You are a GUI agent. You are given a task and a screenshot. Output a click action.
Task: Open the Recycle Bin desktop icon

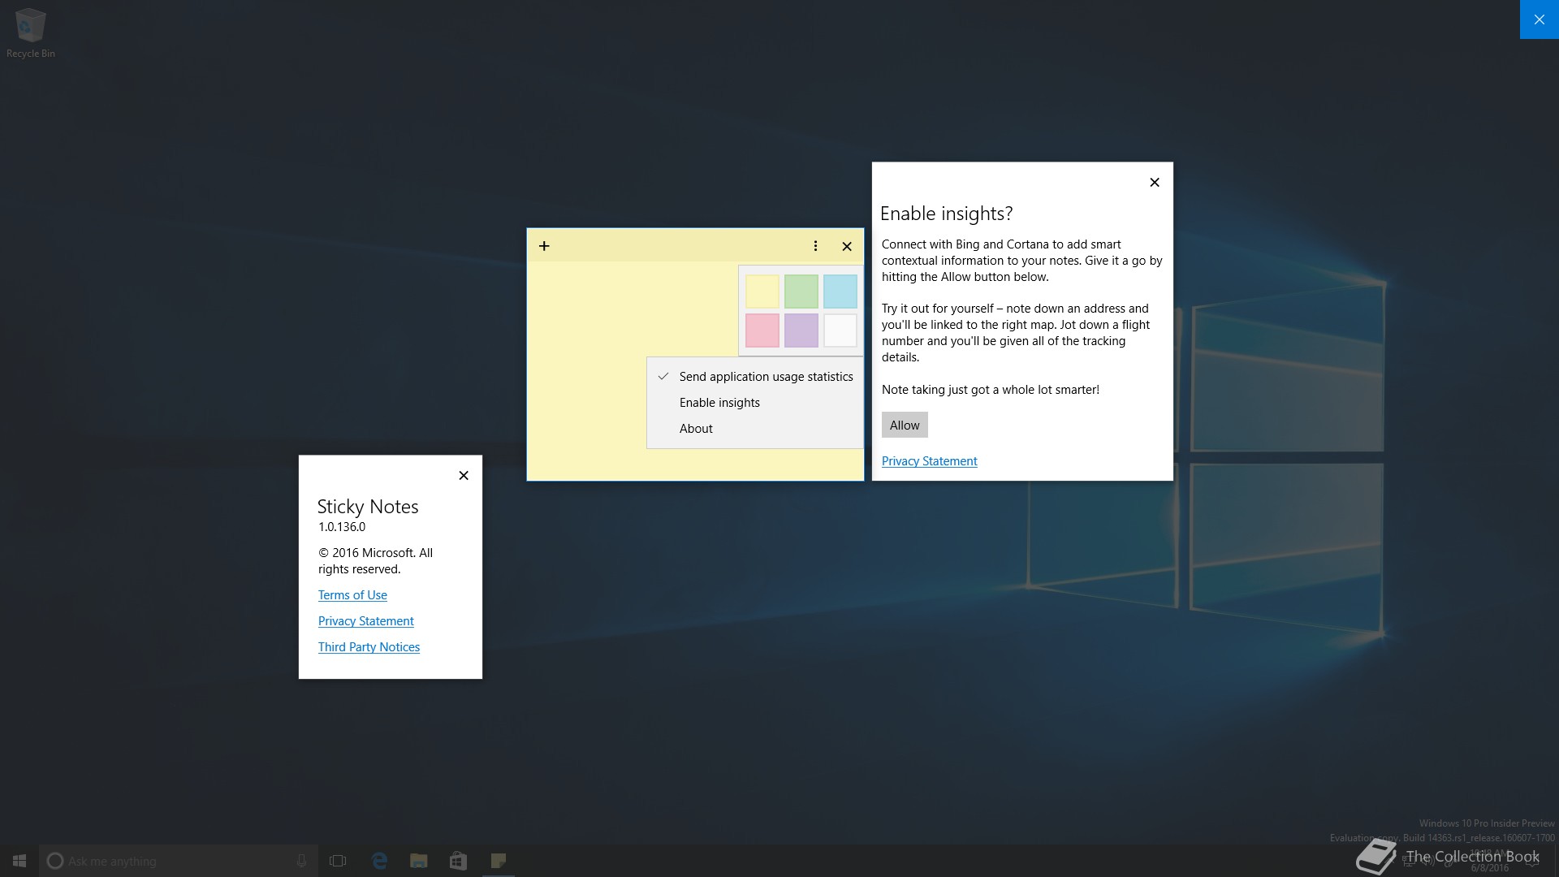click(31, 33)
